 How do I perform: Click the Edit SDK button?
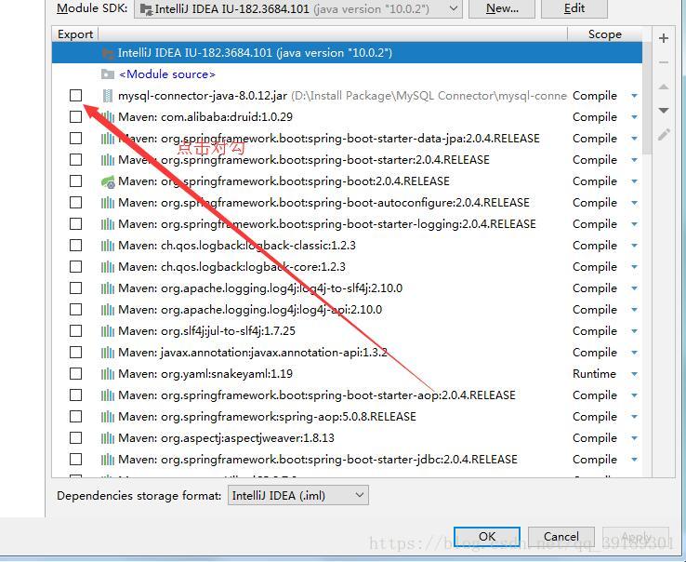tap(574, 8)
